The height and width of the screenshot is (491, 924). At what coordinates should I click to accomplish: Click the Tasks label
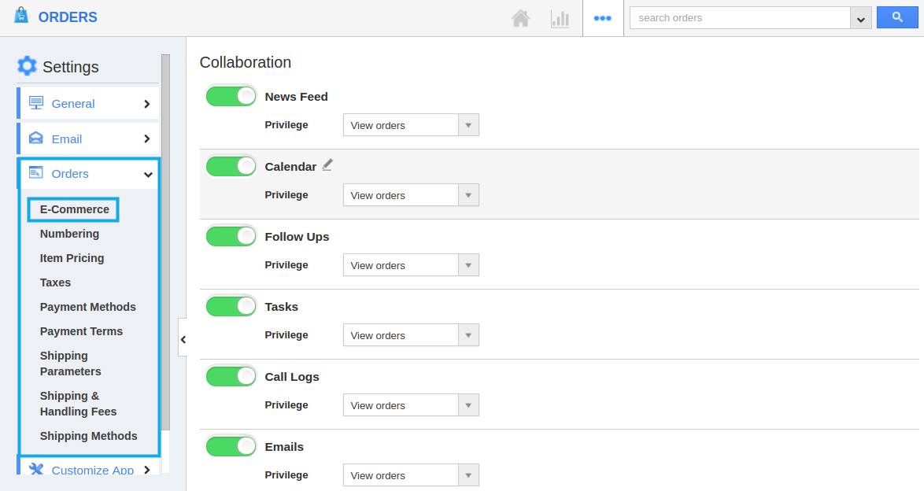pyautogui.click(x=281, y=307)
